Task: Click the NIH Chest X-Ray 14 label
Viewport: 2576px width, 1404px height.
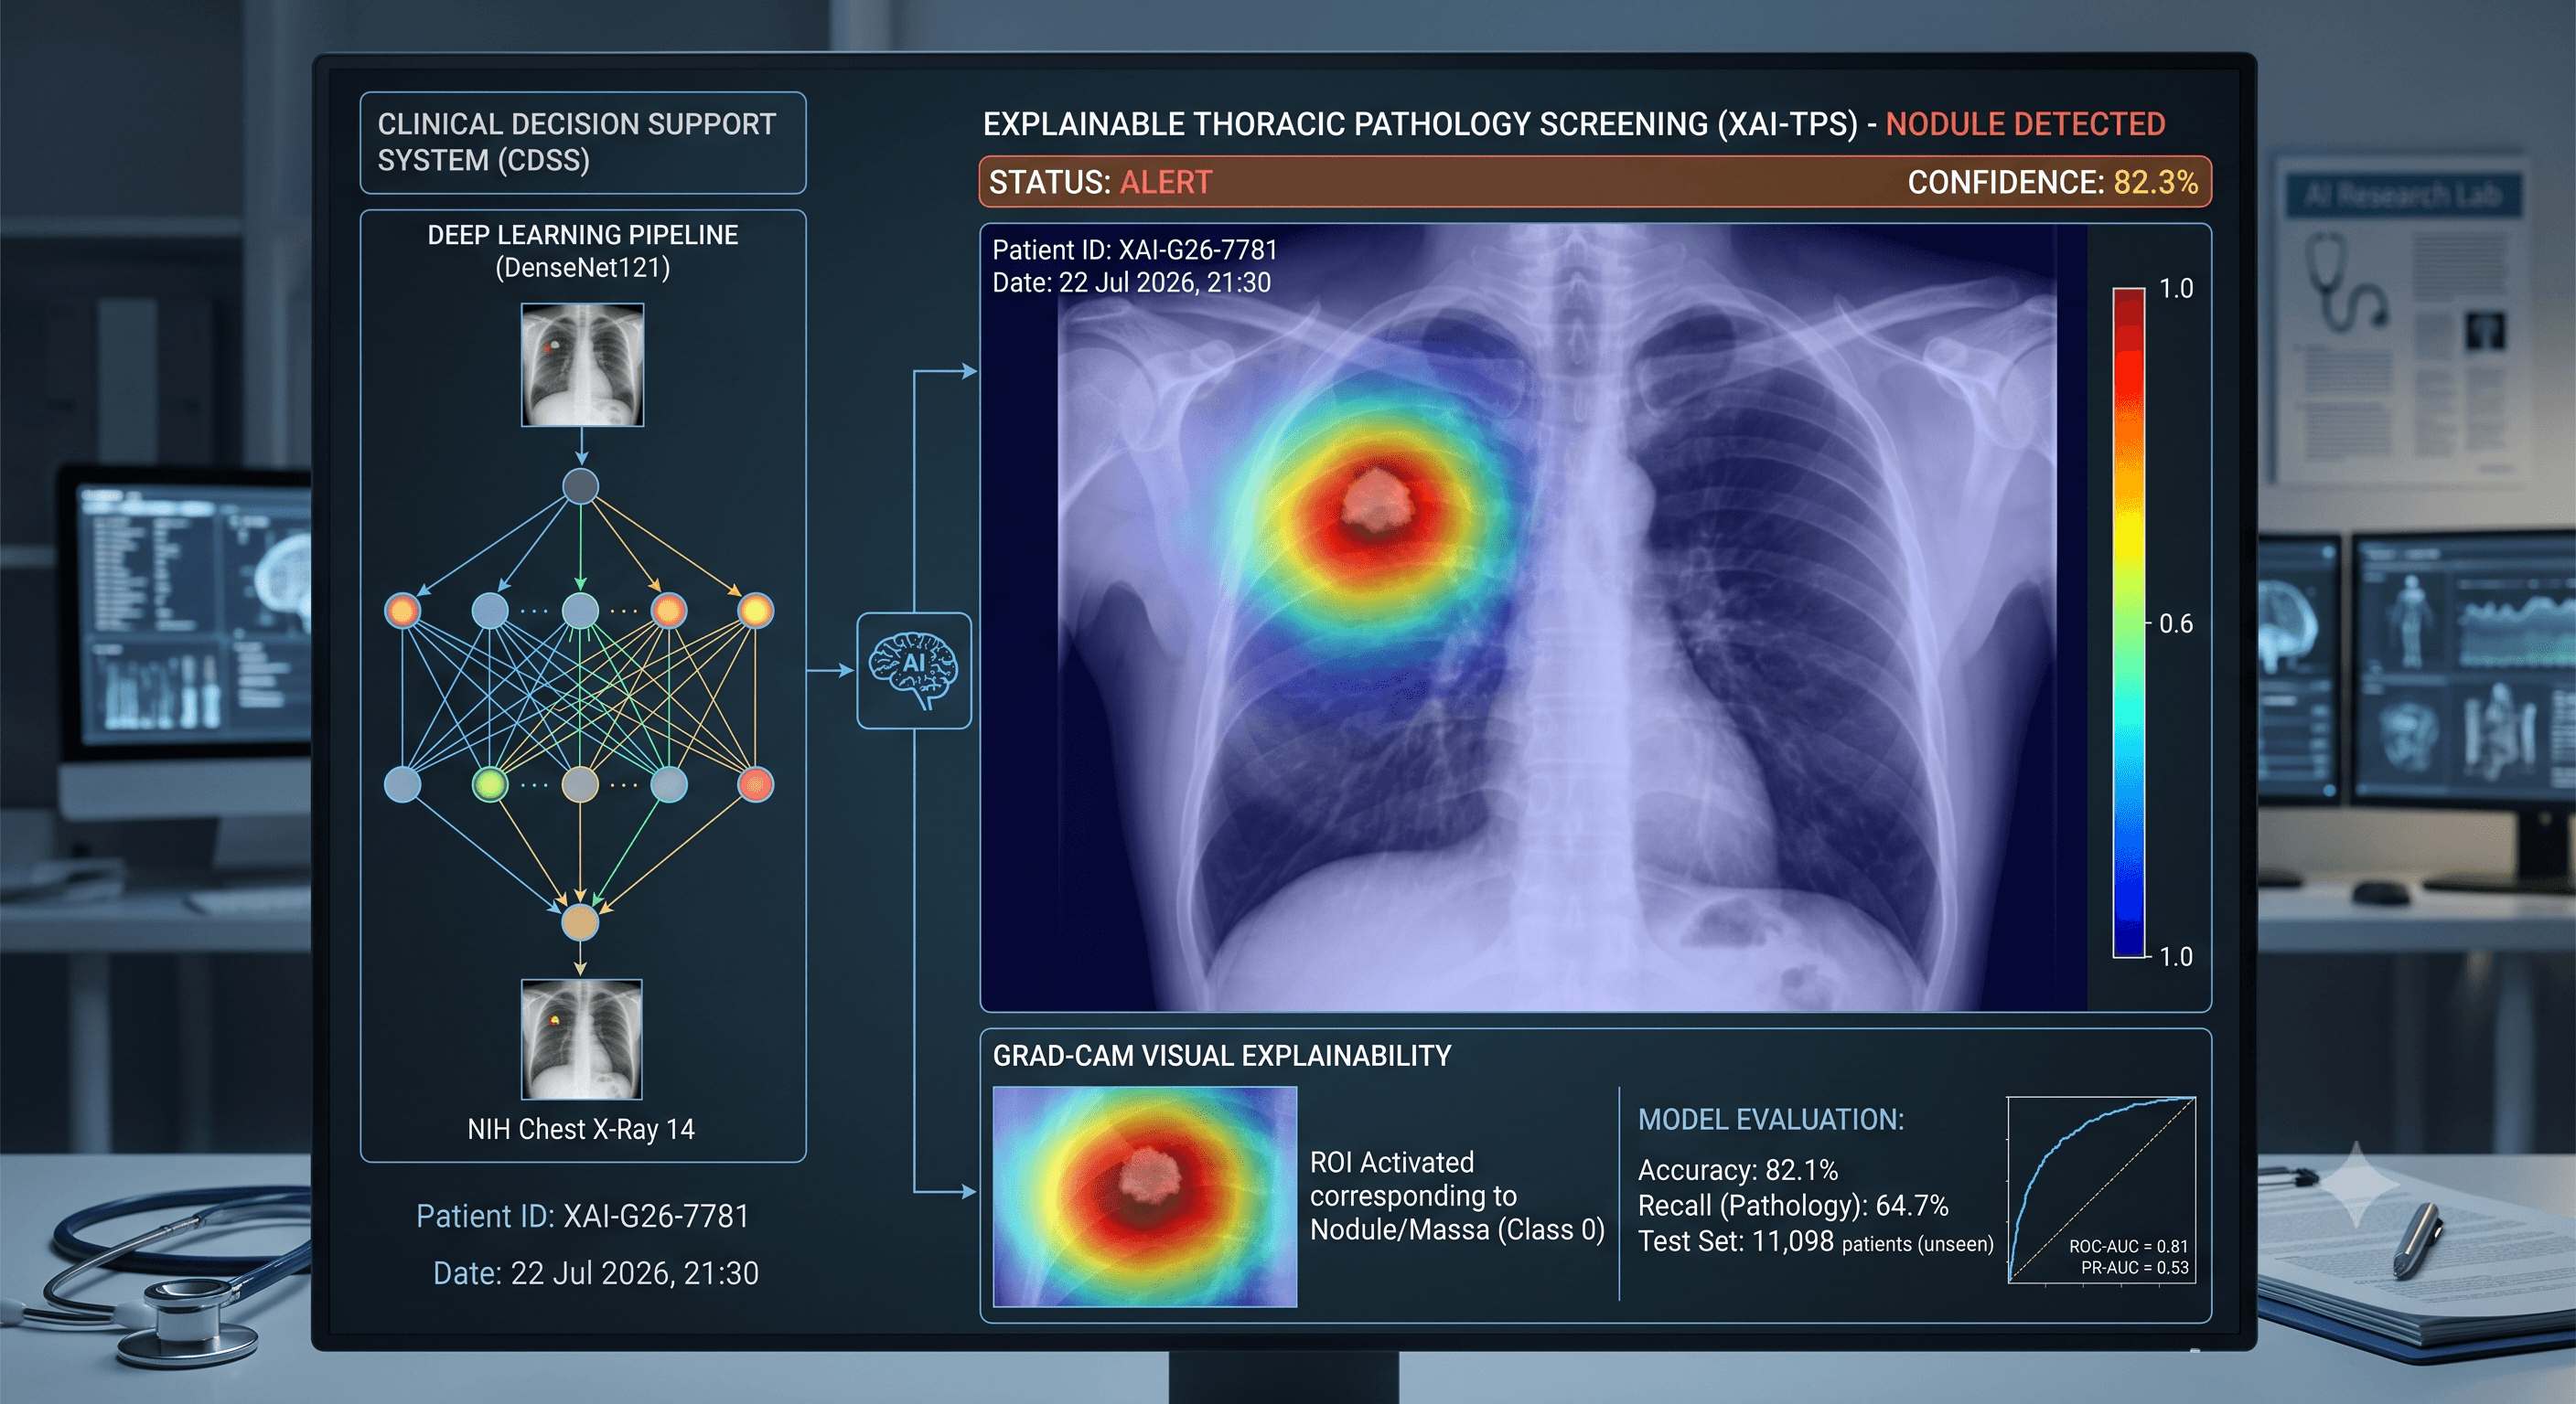Action: (581, 1129)
